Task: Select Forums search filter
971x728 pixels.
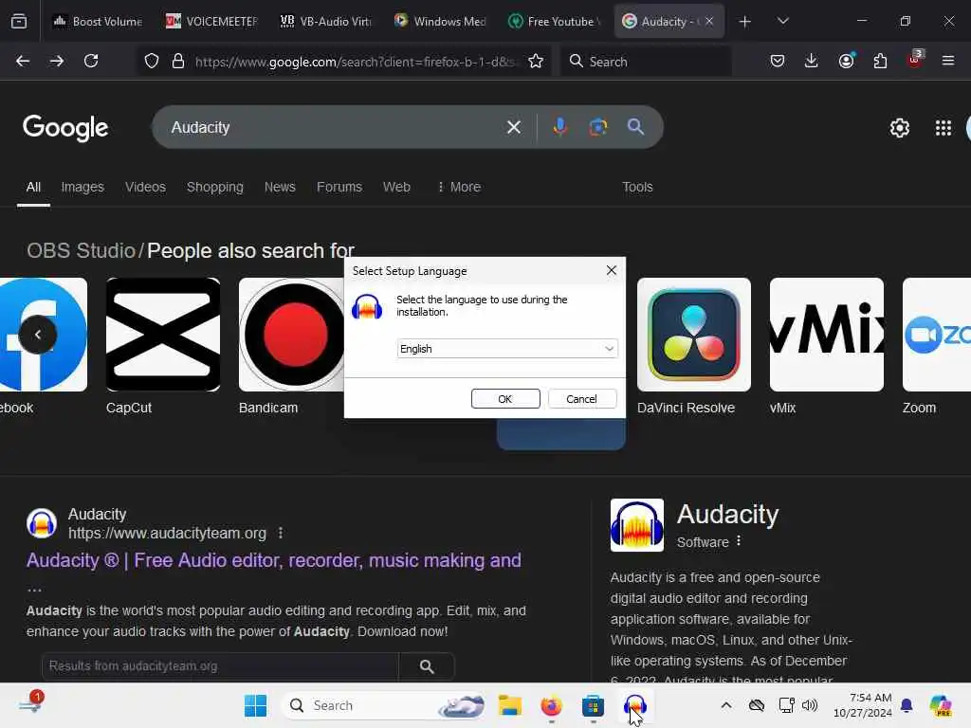Action: [339, 187]
